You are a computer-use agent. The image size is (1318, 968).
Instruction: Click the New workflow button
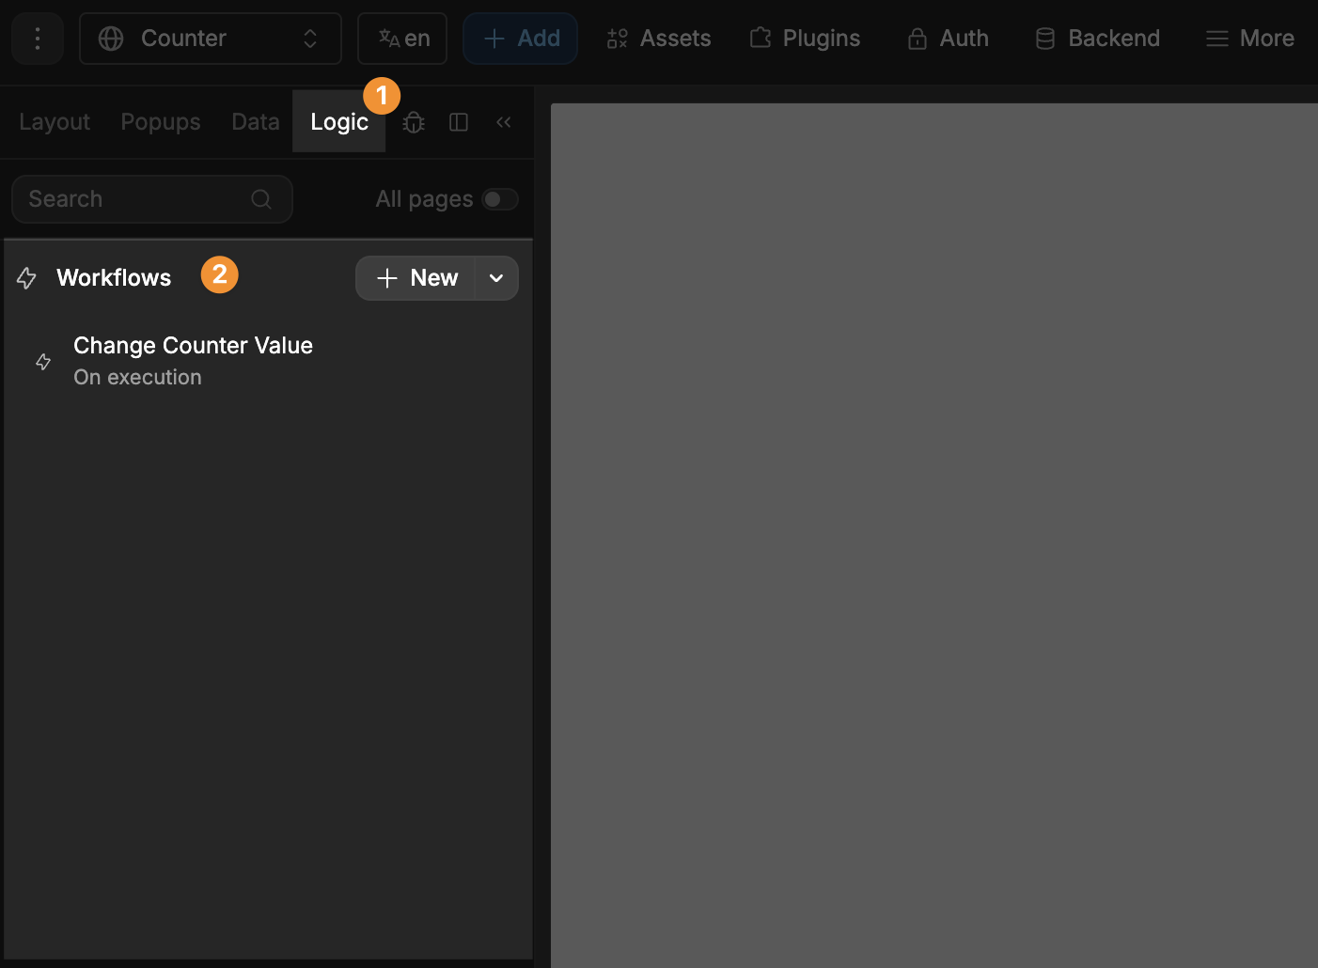click(416, 278)
